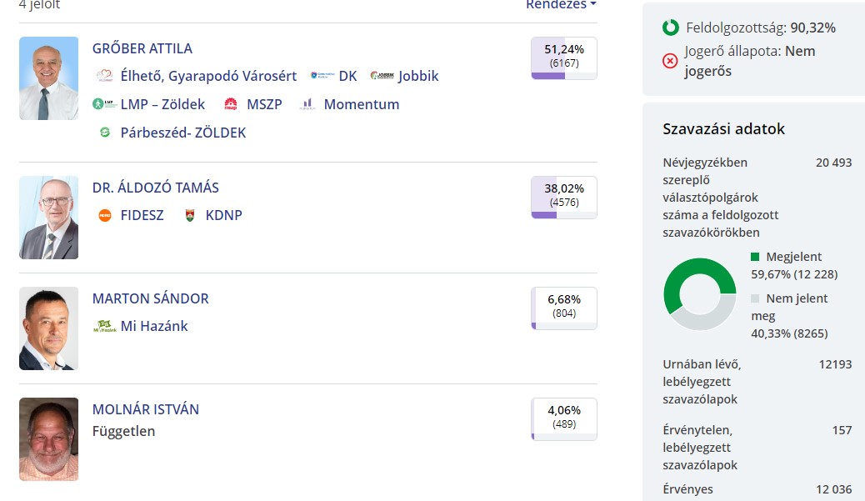Click the KDNP crest icon

(190, 216)
